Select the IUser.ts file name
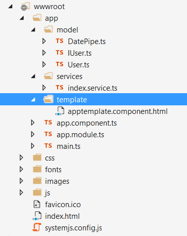The image size is (187, 236). (79, 53)
